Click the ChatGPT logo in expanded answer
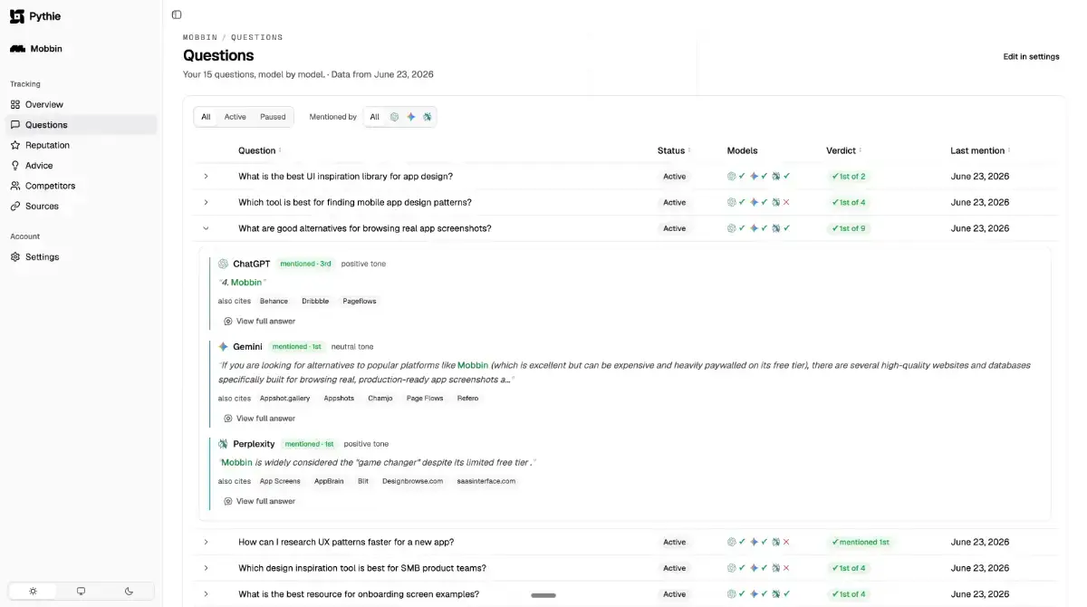The image size is (1087, 607). pos(223,264)
